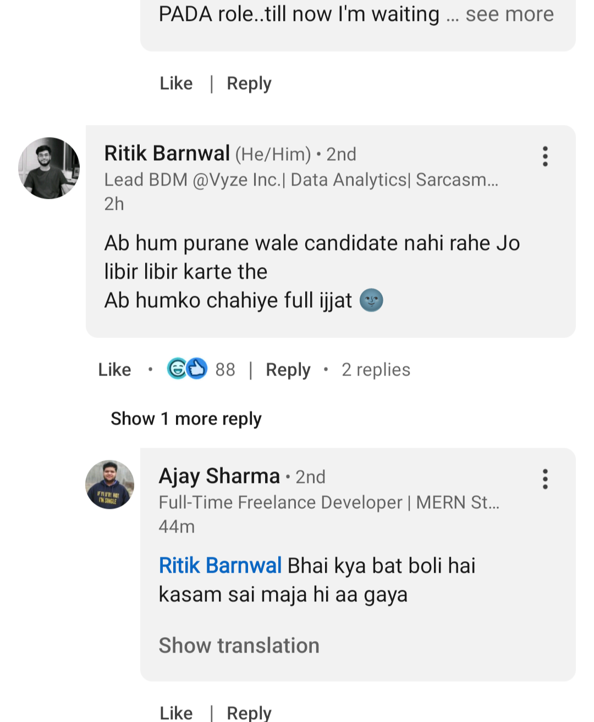The width and height of the screenshot is (594, 722).
Task: Expand the PADA role comment with see more
Action: click(509, 14)
